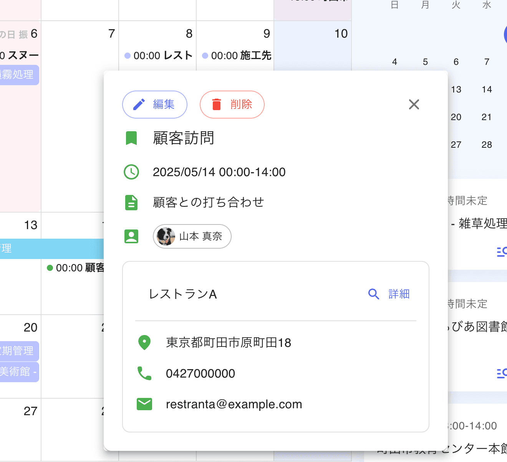
Task: Click the レストランA name in the card
Action: point(183,294)
